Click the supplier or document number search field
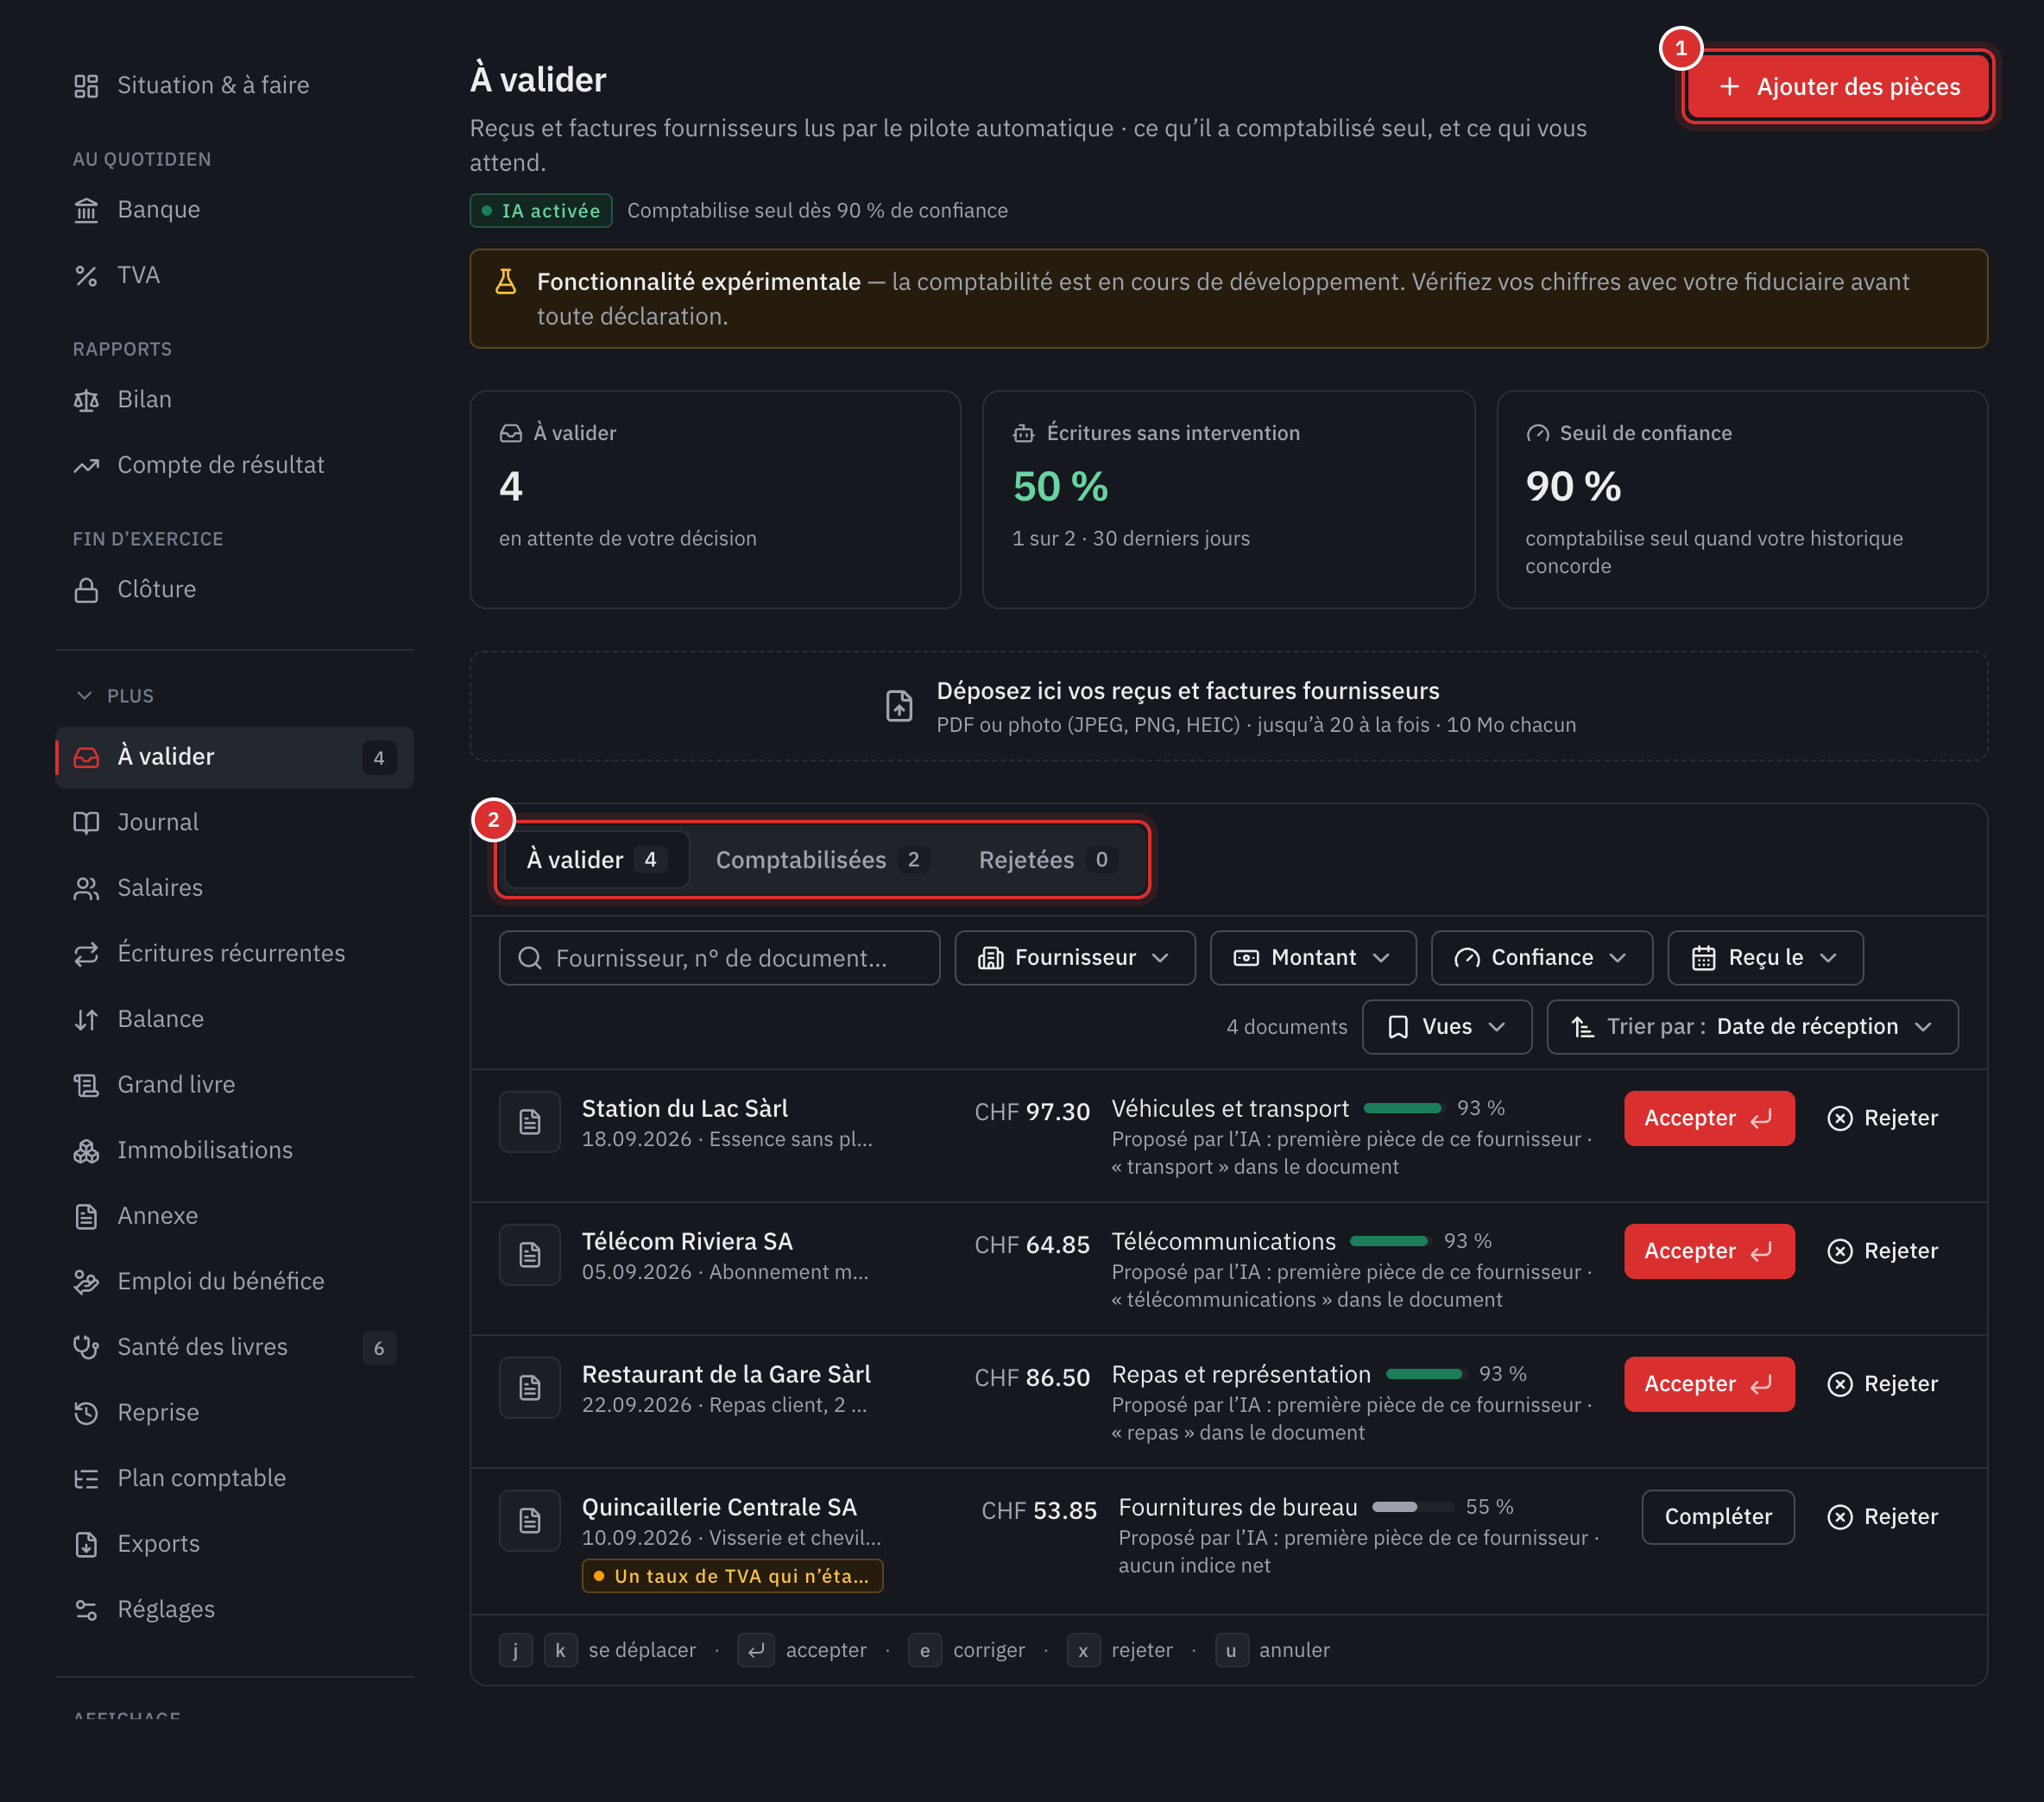 [719, 958]
